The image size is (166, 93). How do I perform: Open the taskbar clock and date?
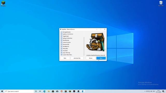158,91
